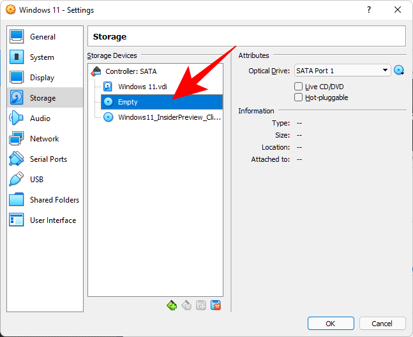Toggle the Hot-pluggable checkbox
The height and width of the screenshot is (337, 413).
point(299,97)
